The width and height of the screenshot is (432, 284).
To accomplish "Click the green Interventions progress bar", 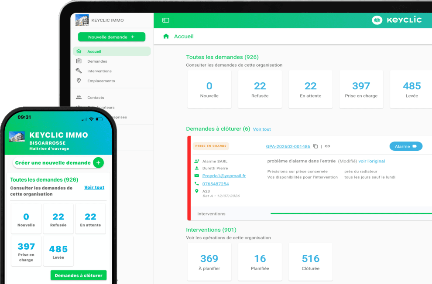I will (x=351, y=213).
